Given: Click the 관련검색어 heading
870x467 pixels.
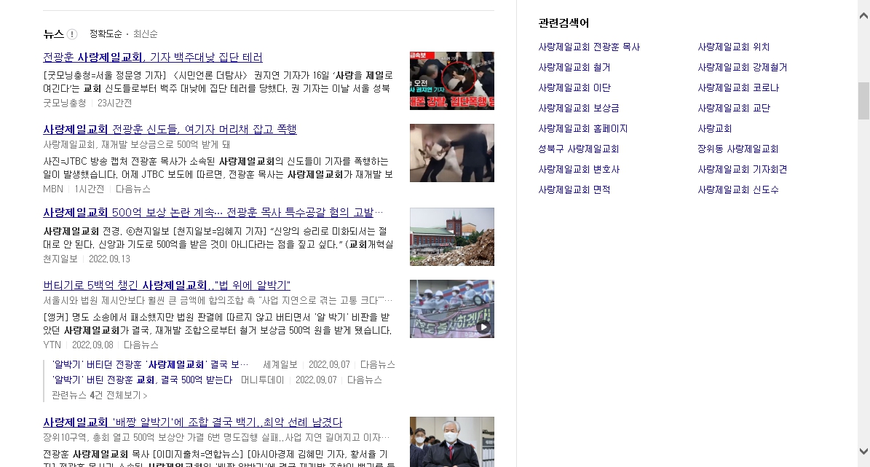Looking at the screenshot, I should (x=563, y=23).
